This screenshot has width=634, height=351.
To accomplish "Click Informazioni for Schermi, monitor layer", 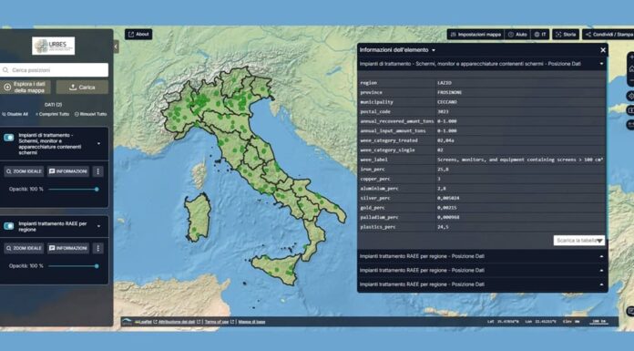I will (68, 171).
